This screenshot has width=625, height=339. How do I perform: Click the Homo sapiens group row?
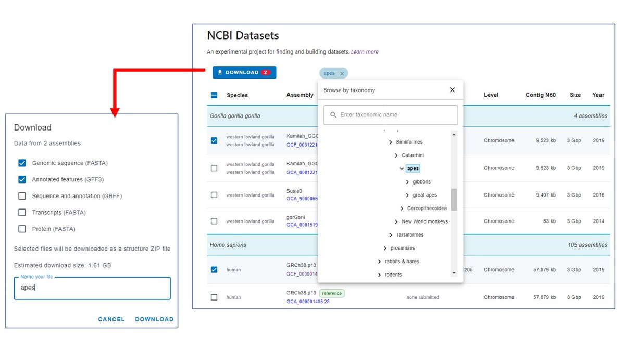pyautogui.click(x=408, y=245)
